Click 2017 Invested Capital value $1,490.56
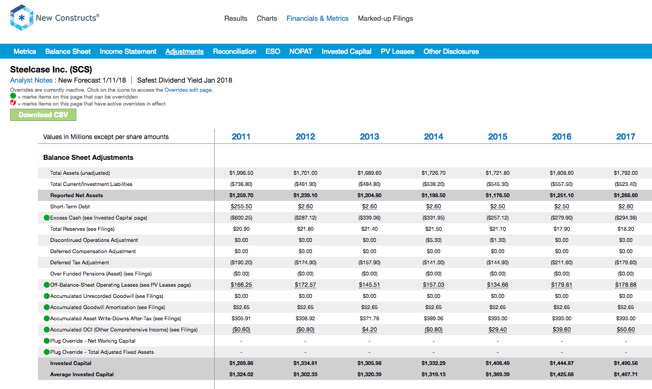Screen dimensions: 652x389 tap(626, 363)
